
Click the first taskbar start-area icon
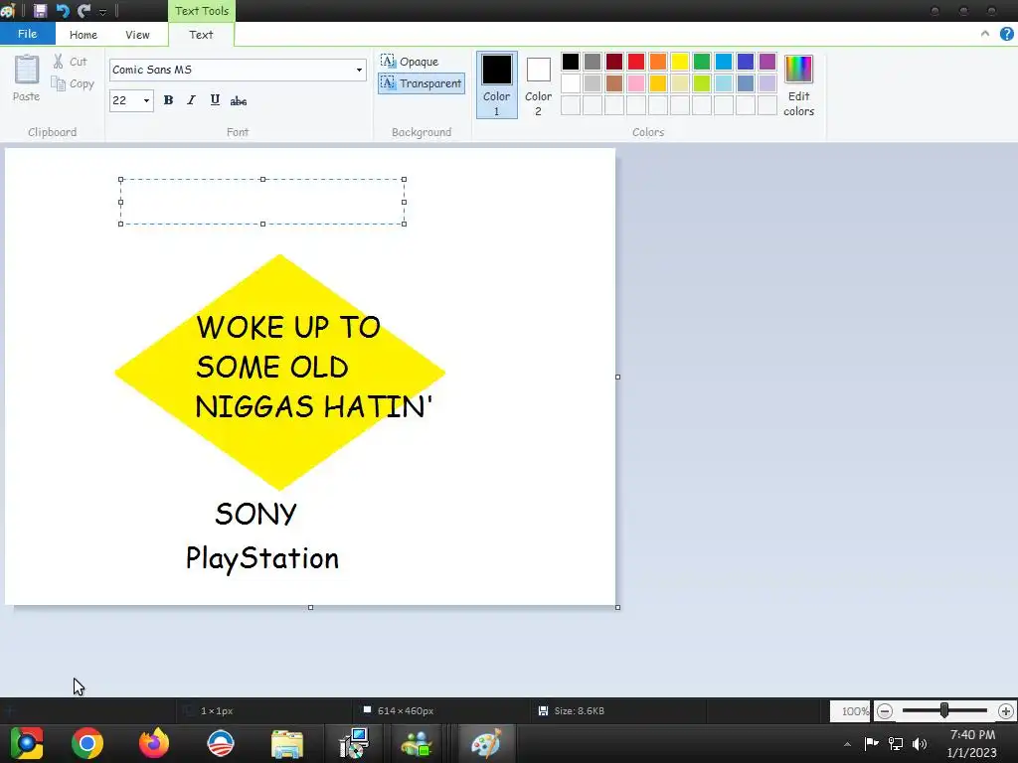[27, 743]
